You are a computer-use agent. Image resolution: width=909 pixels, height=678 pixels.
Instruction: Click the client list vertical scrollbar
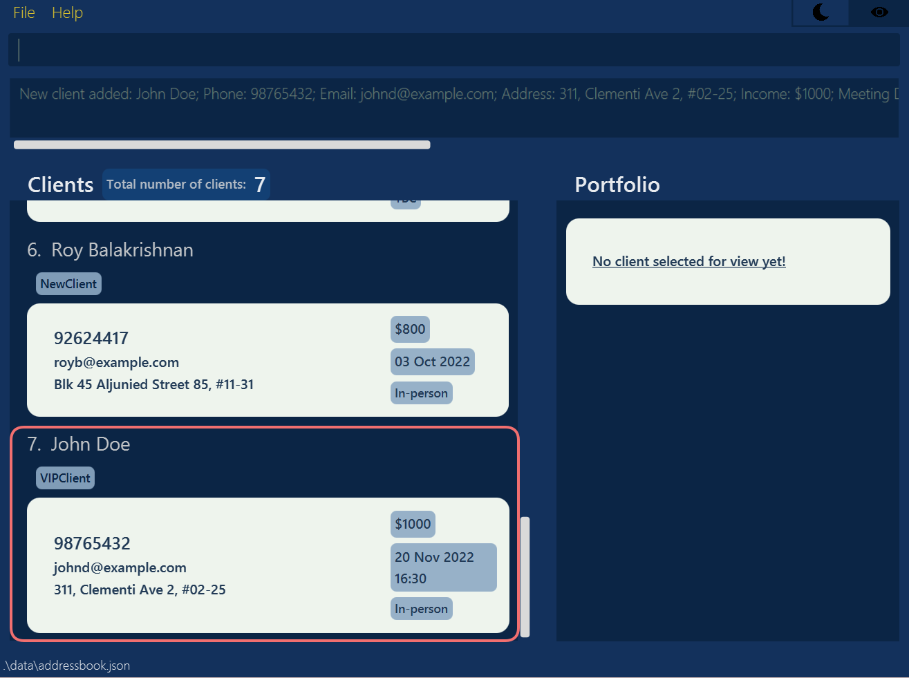(525, 576)
